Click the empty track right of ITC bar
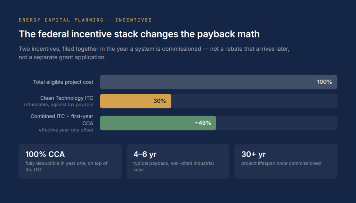Screen dimensions: 356x203 254,101
